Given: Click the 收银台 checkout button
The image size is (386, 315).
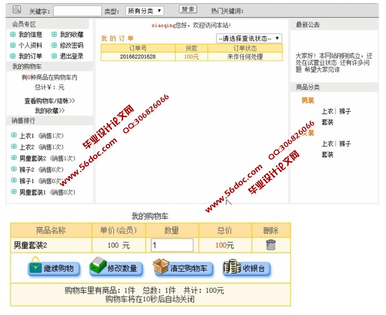Looking at the screenshot, I should [x=247, y=268].
